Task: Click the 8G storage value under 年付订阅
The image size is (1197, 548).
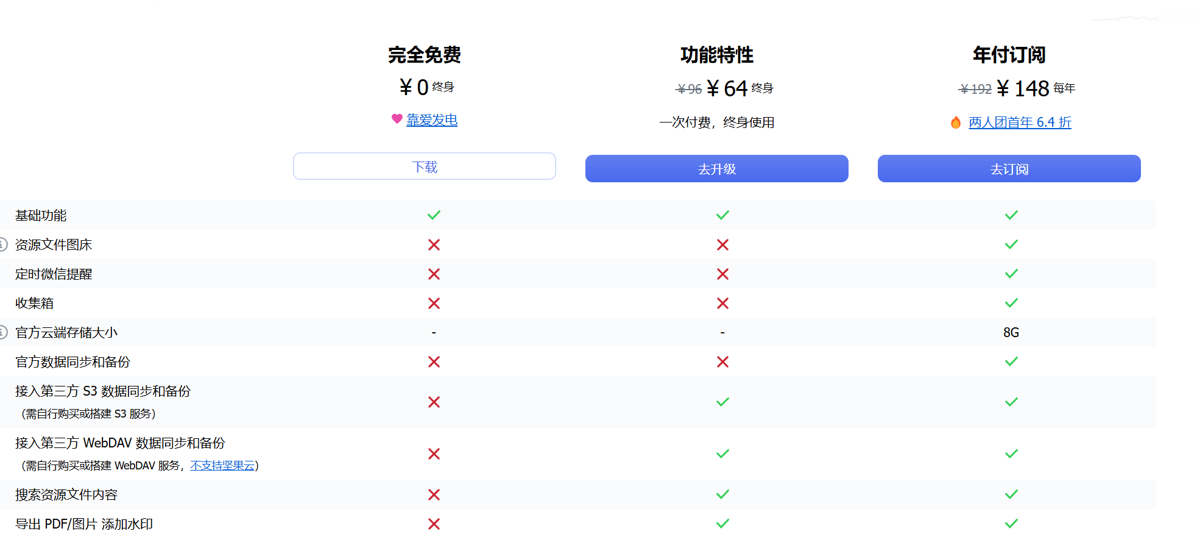Action: pyautogui.click(x=1011, y=332)
